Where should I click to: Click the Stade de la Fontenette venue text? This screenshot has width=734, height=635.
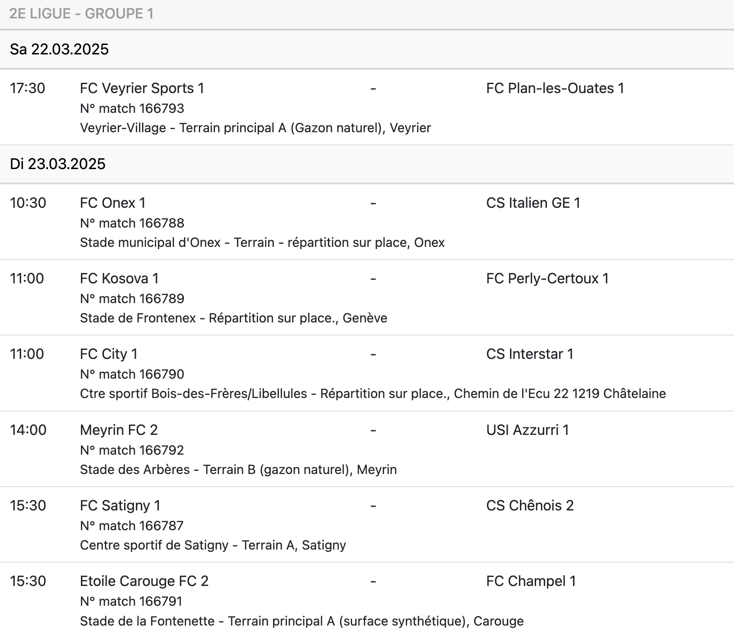(301, 621)
